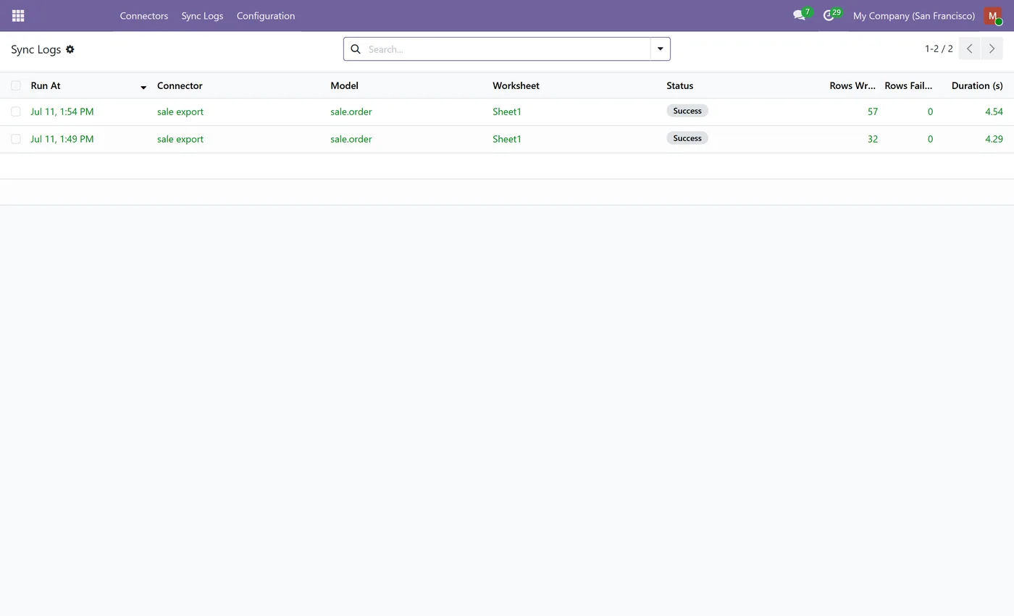Screen dimensions: 1014x616
Task: Click the Run At sort arrow
Action: pos(143,87)
